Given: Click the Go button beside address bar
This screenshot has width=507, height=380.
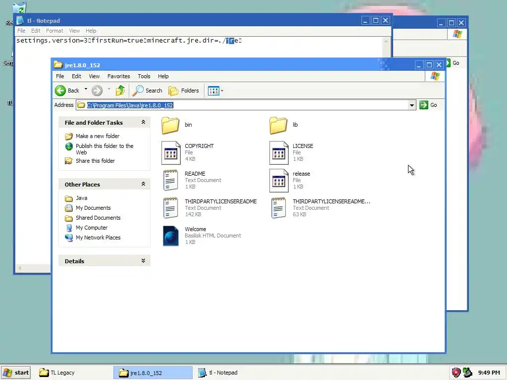Looking at the screenshot, I should click(x=428, y=105).
